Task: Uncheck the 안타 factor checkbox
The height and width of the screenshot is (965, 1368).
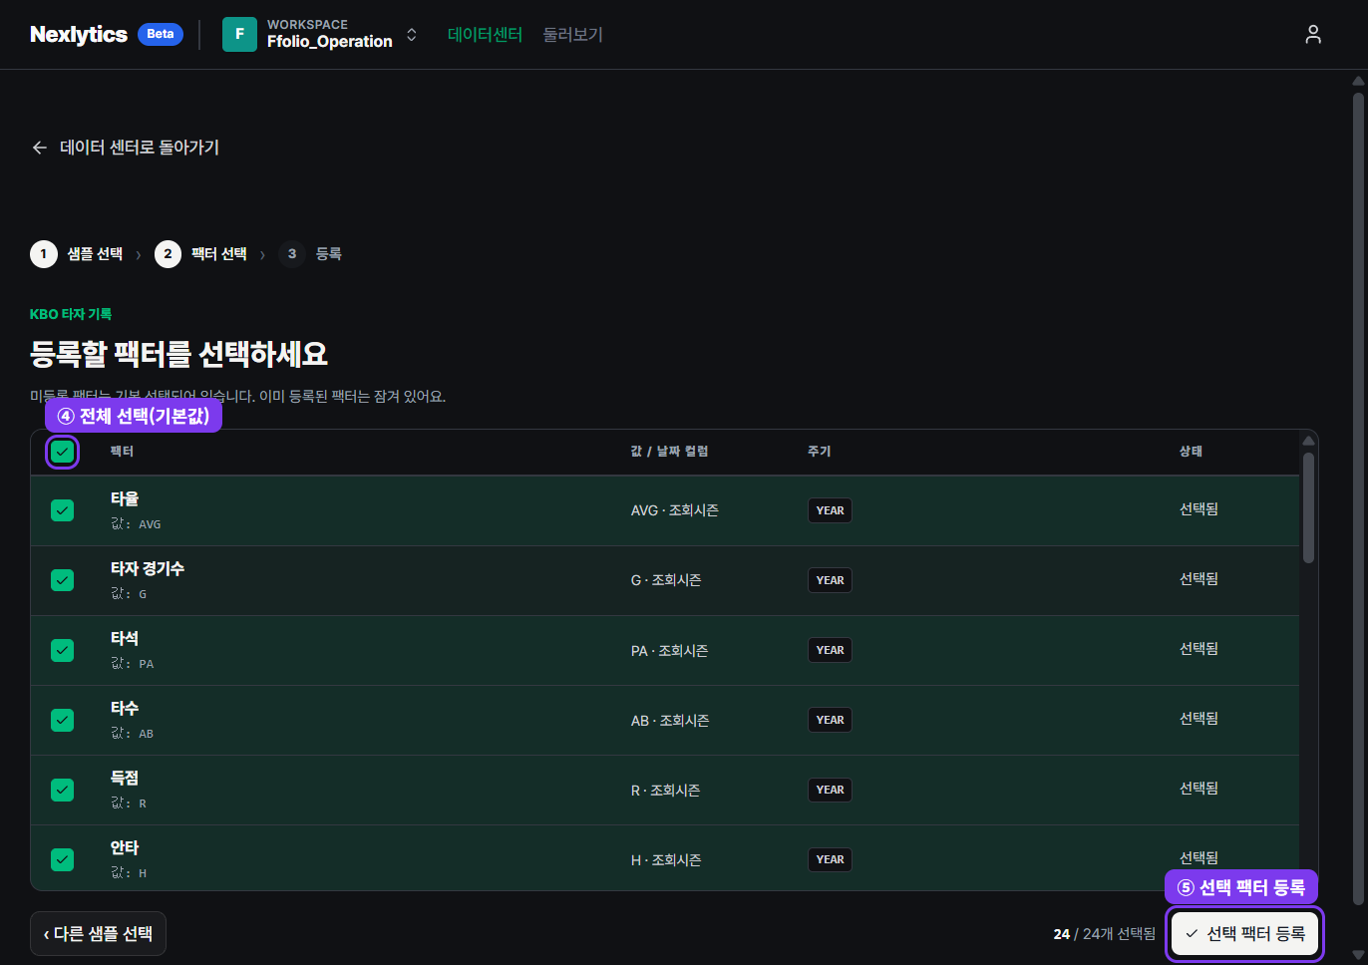Action: (x=62, y=859)
